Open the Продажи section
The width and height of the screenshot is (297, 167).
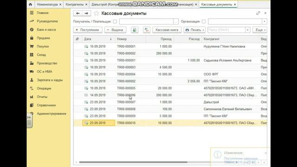pyautogui.click(x=43, y=38)
